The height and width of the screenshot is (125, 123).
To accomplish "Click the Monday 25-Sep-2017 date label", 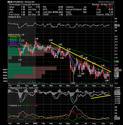I will [x=102, y=4].
